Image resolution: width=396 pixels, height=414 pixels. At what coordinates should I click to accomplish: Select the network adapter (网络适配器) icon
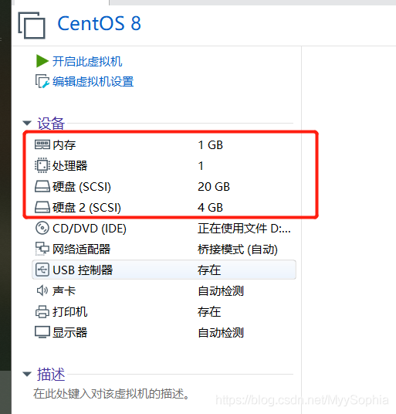point(42,249)
